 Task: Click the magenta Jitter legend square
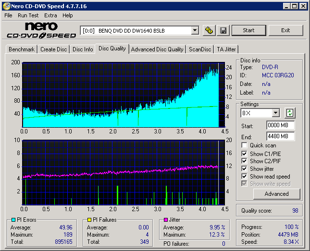166,220
